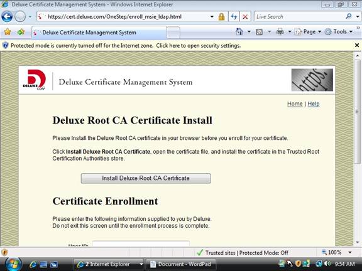Click the 100% zoom level button

tap(332, 253)
